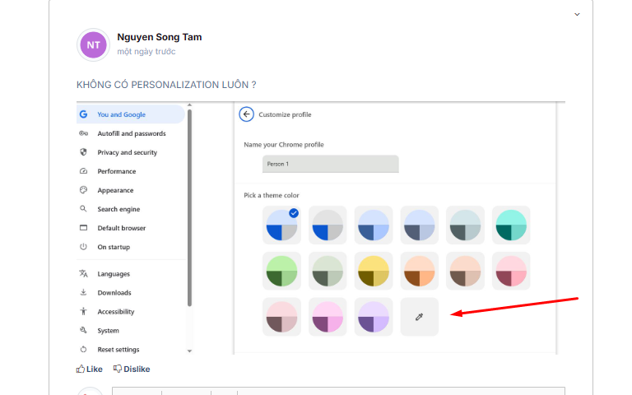Viewport: 632px width, 395px height.
Task: Click the Appearance palette icon
Action: pyautogui.click(x=83, y=190)
